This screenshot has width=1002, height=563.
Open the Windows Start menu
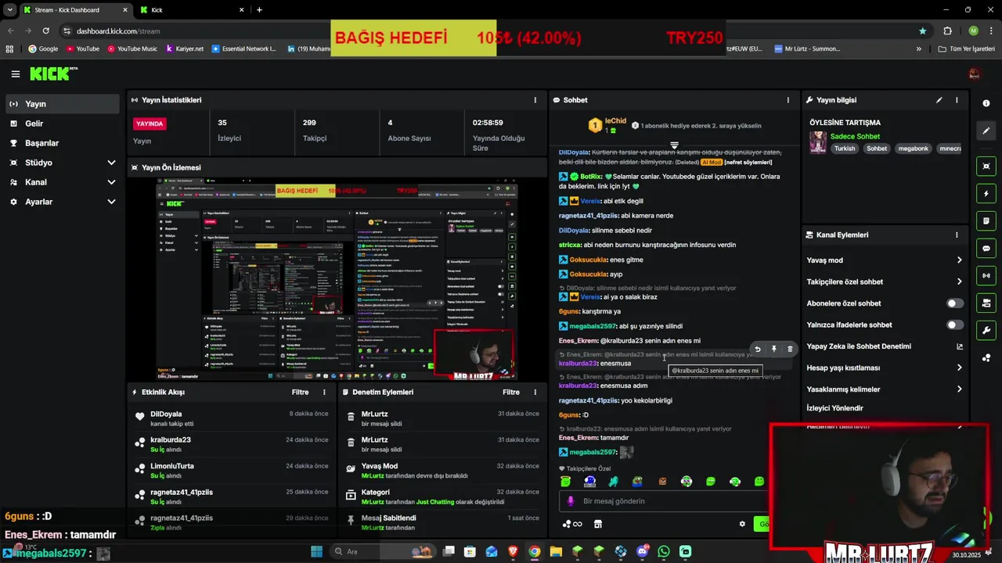coord(316,551)
